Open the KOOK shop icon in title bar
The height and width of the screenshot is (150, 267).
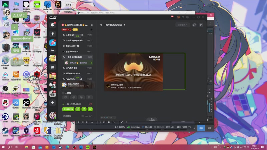pyautogui.click(x=178, y=17)
